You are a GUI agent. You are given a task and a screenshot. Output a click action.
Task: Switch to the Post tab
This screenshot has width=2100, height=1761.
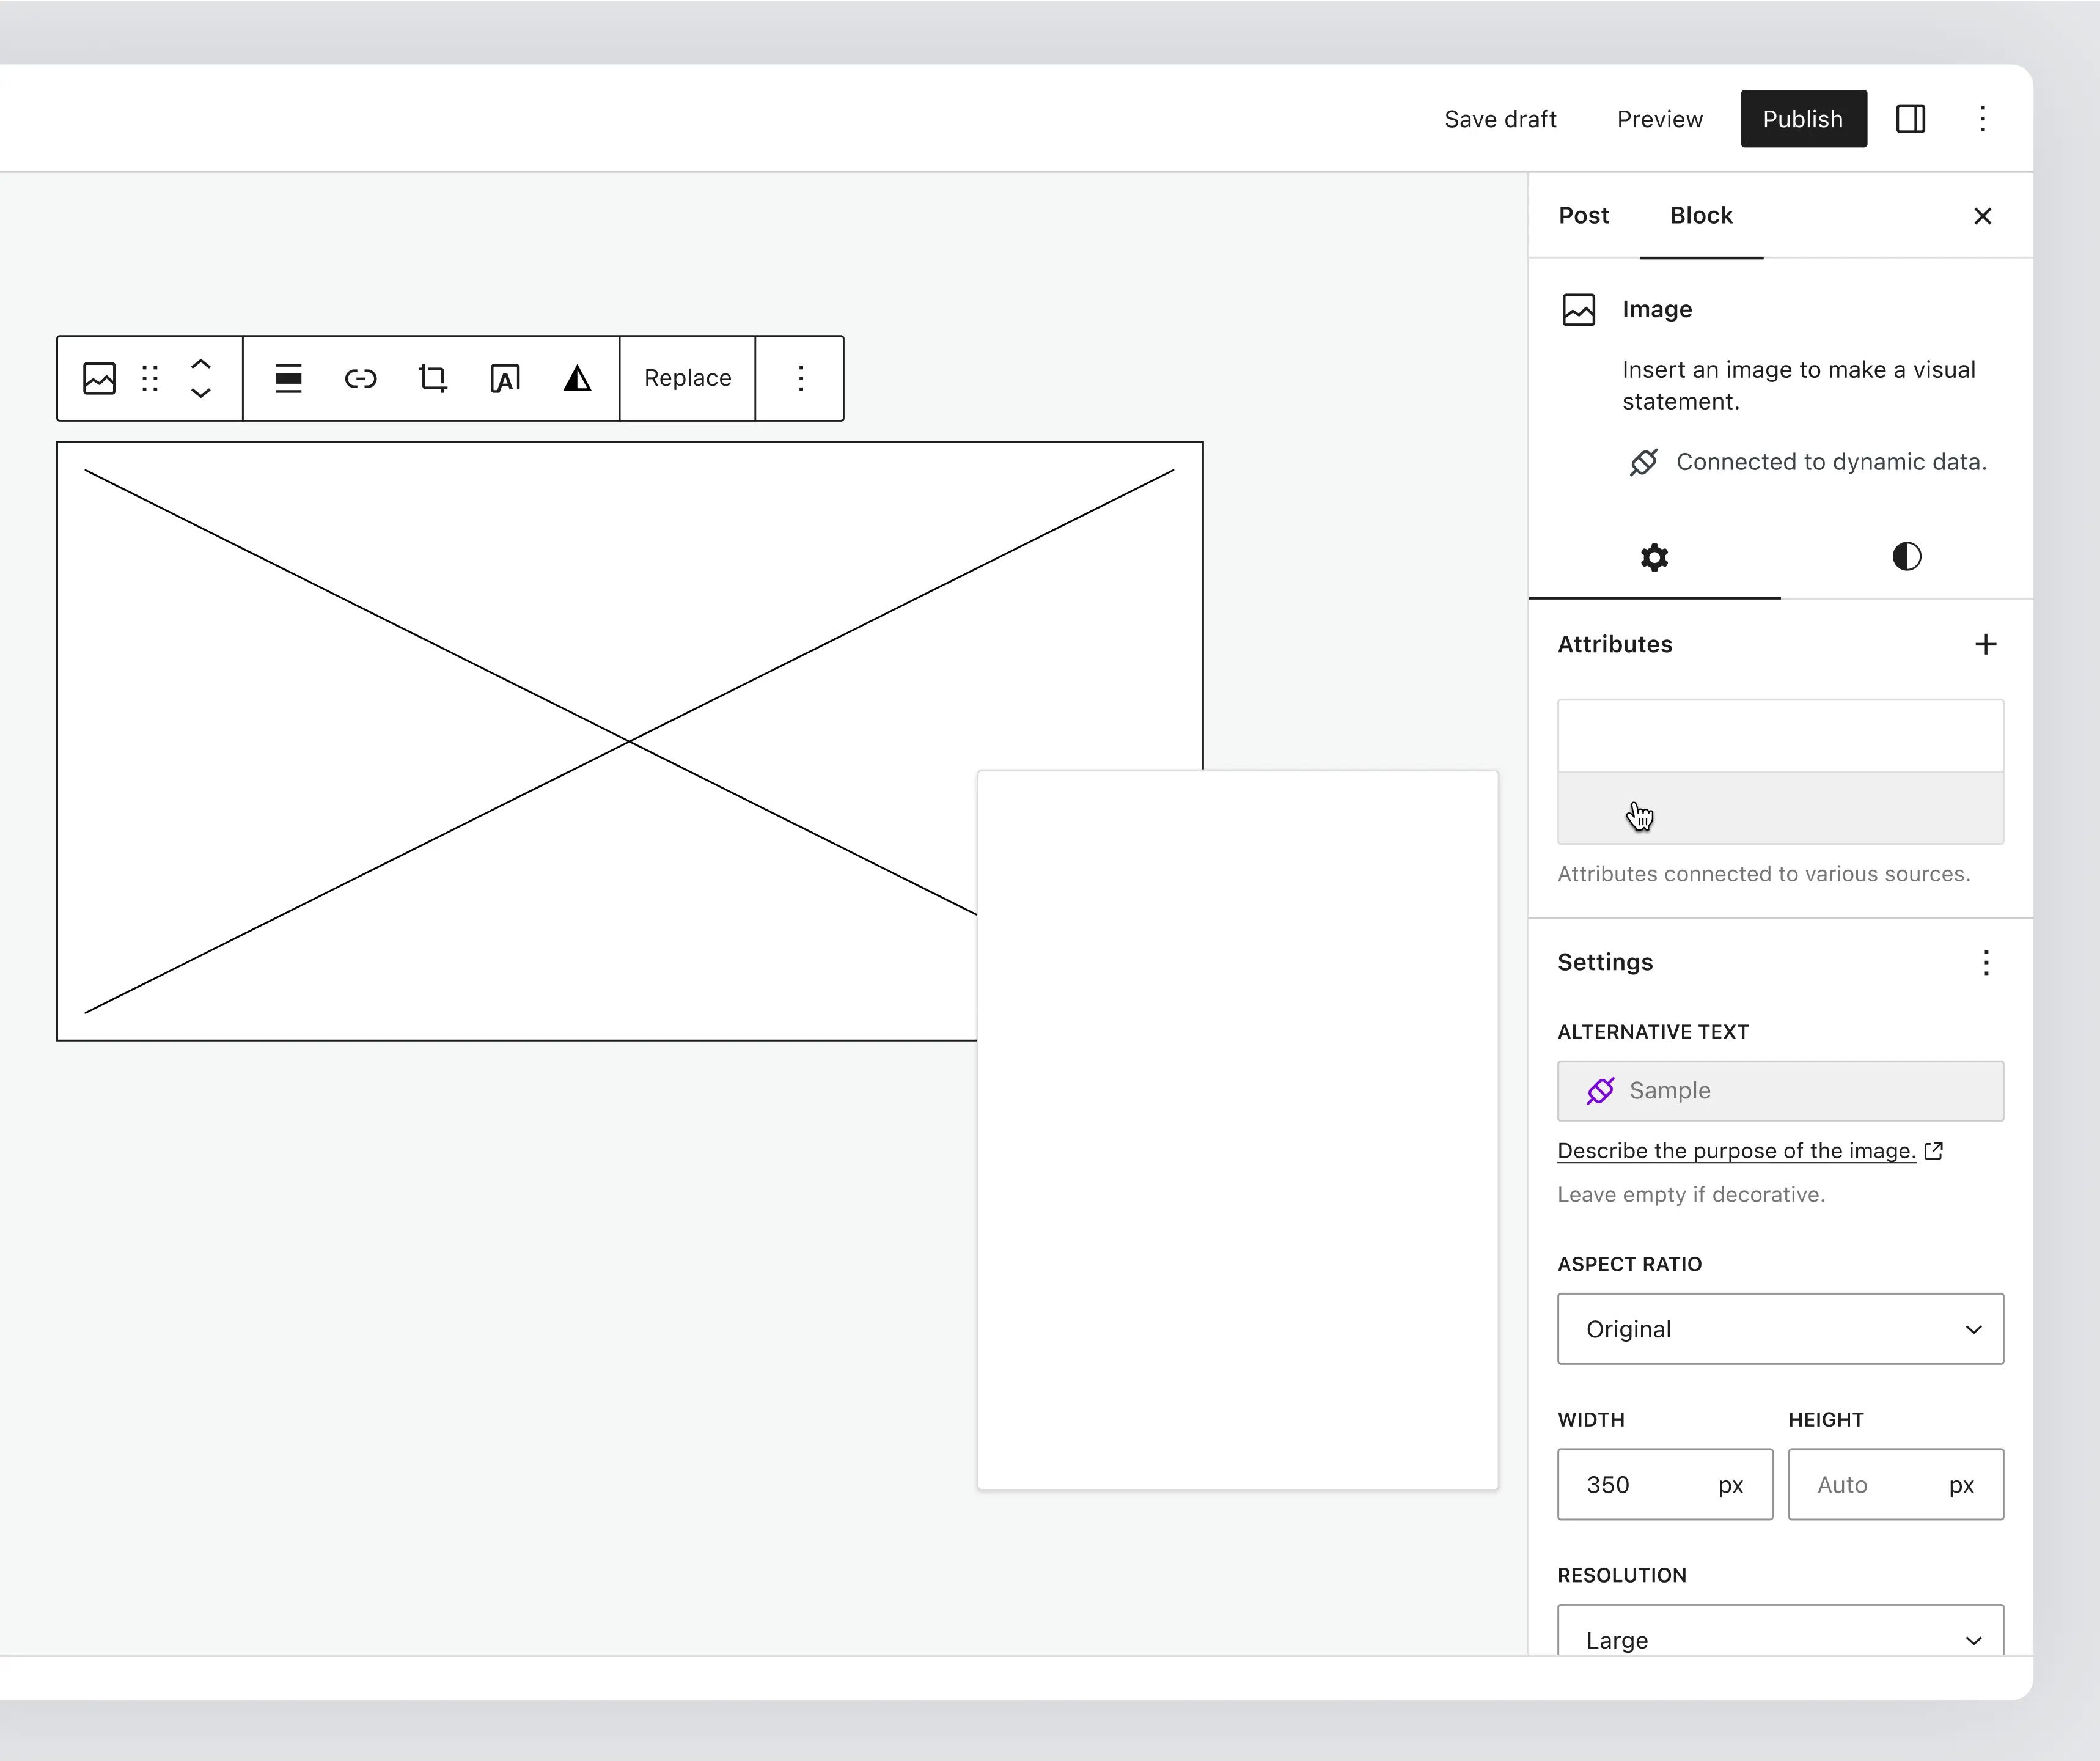click(1583, 216)
